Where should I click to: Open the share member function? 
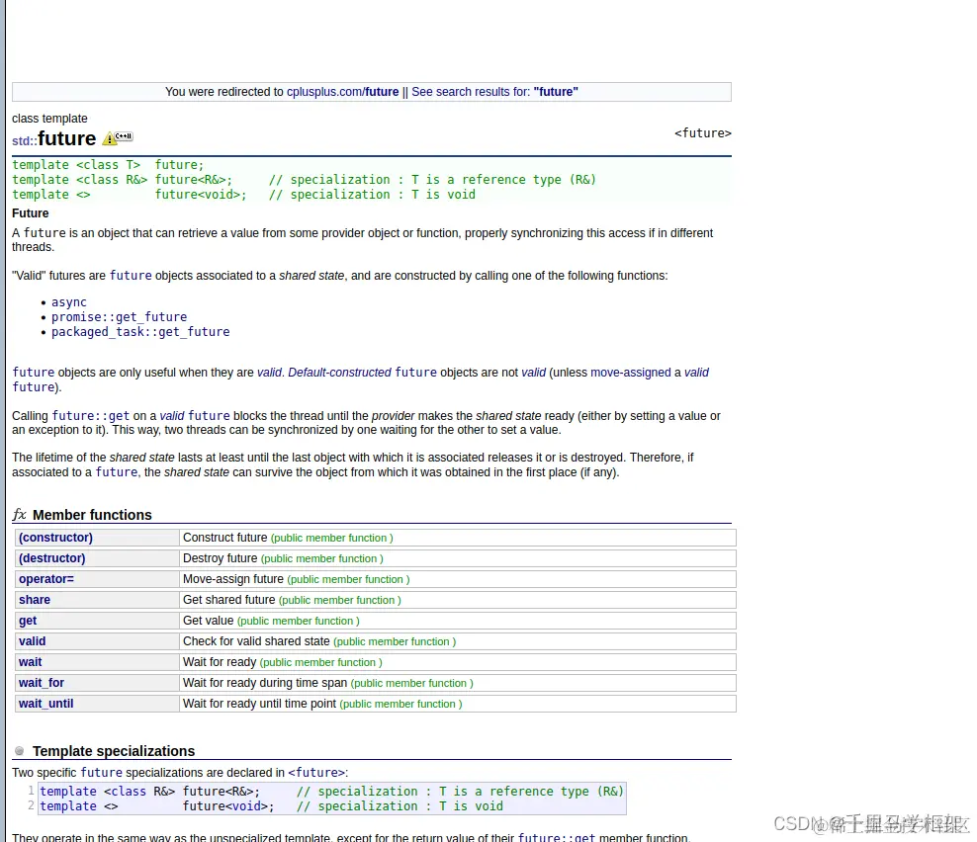click(x=35, y=600)
